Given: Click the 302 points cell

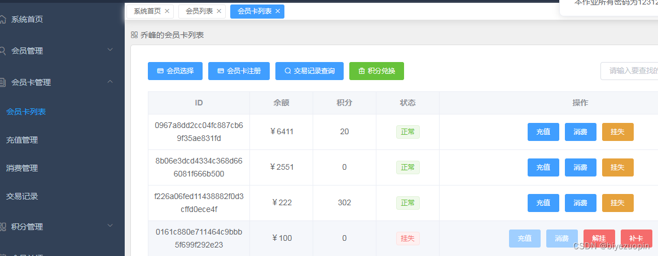Looking at the screenshot, I should pyautogui.click(x=344, y=203).
